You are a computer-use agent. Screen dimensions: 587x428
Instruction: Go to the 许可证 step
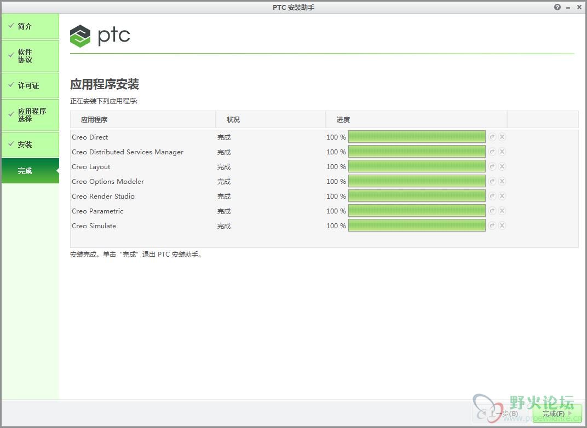(x=30, y=85)
